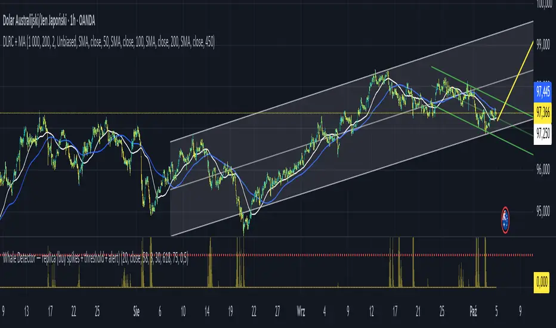This screenshot has height=328, width=556.
Task: Click date 22 left of 25 on time axis
Action: (73, 312)
